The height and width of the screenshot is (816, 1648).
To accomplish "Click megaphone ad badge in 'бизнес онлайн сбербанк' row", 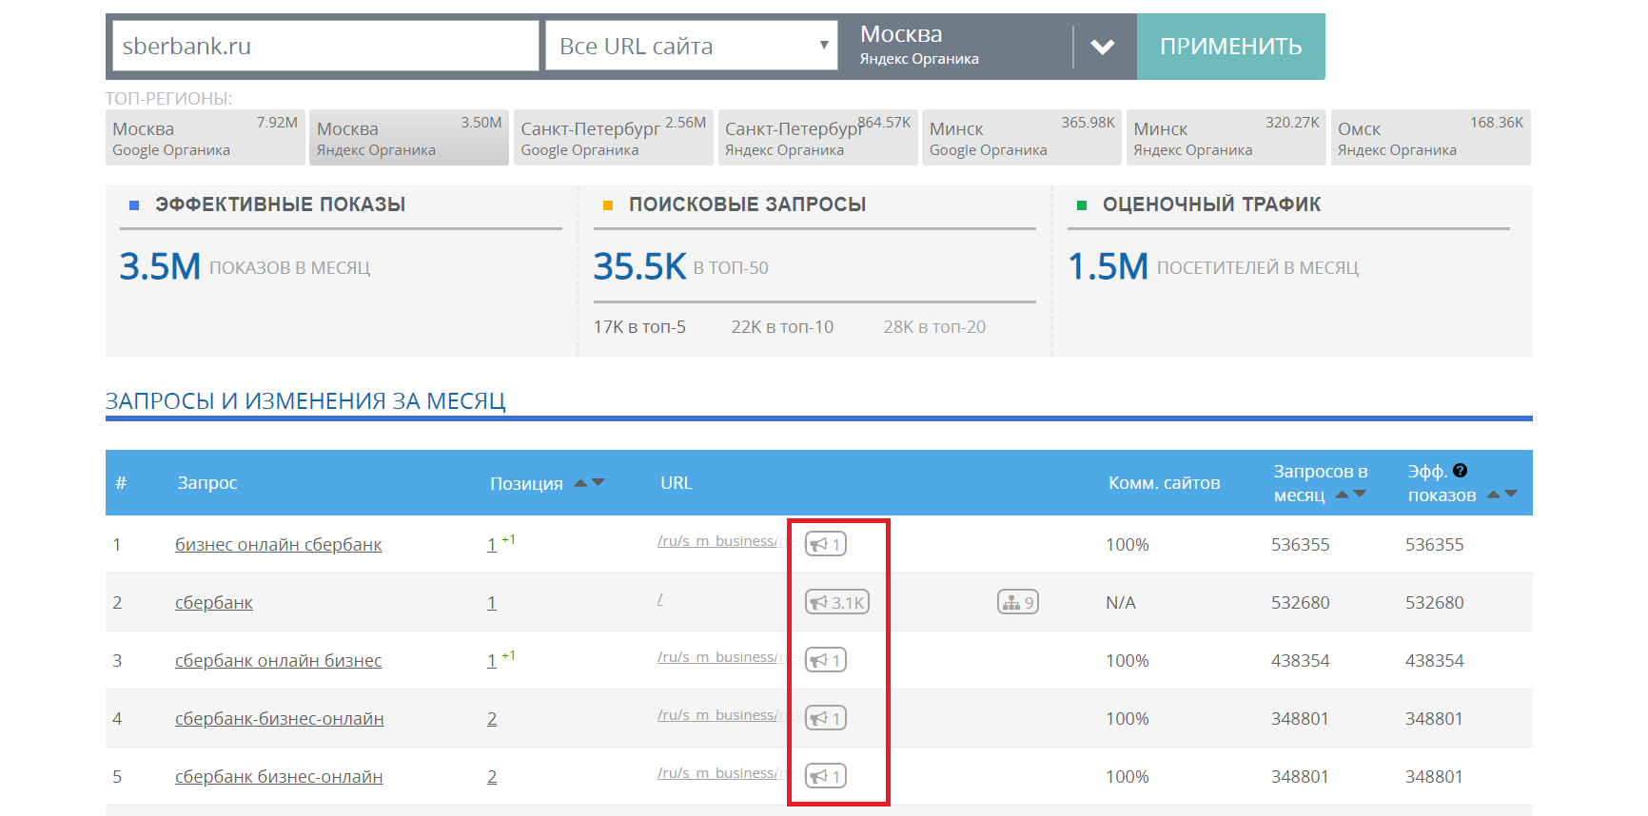I will (825, 544).
